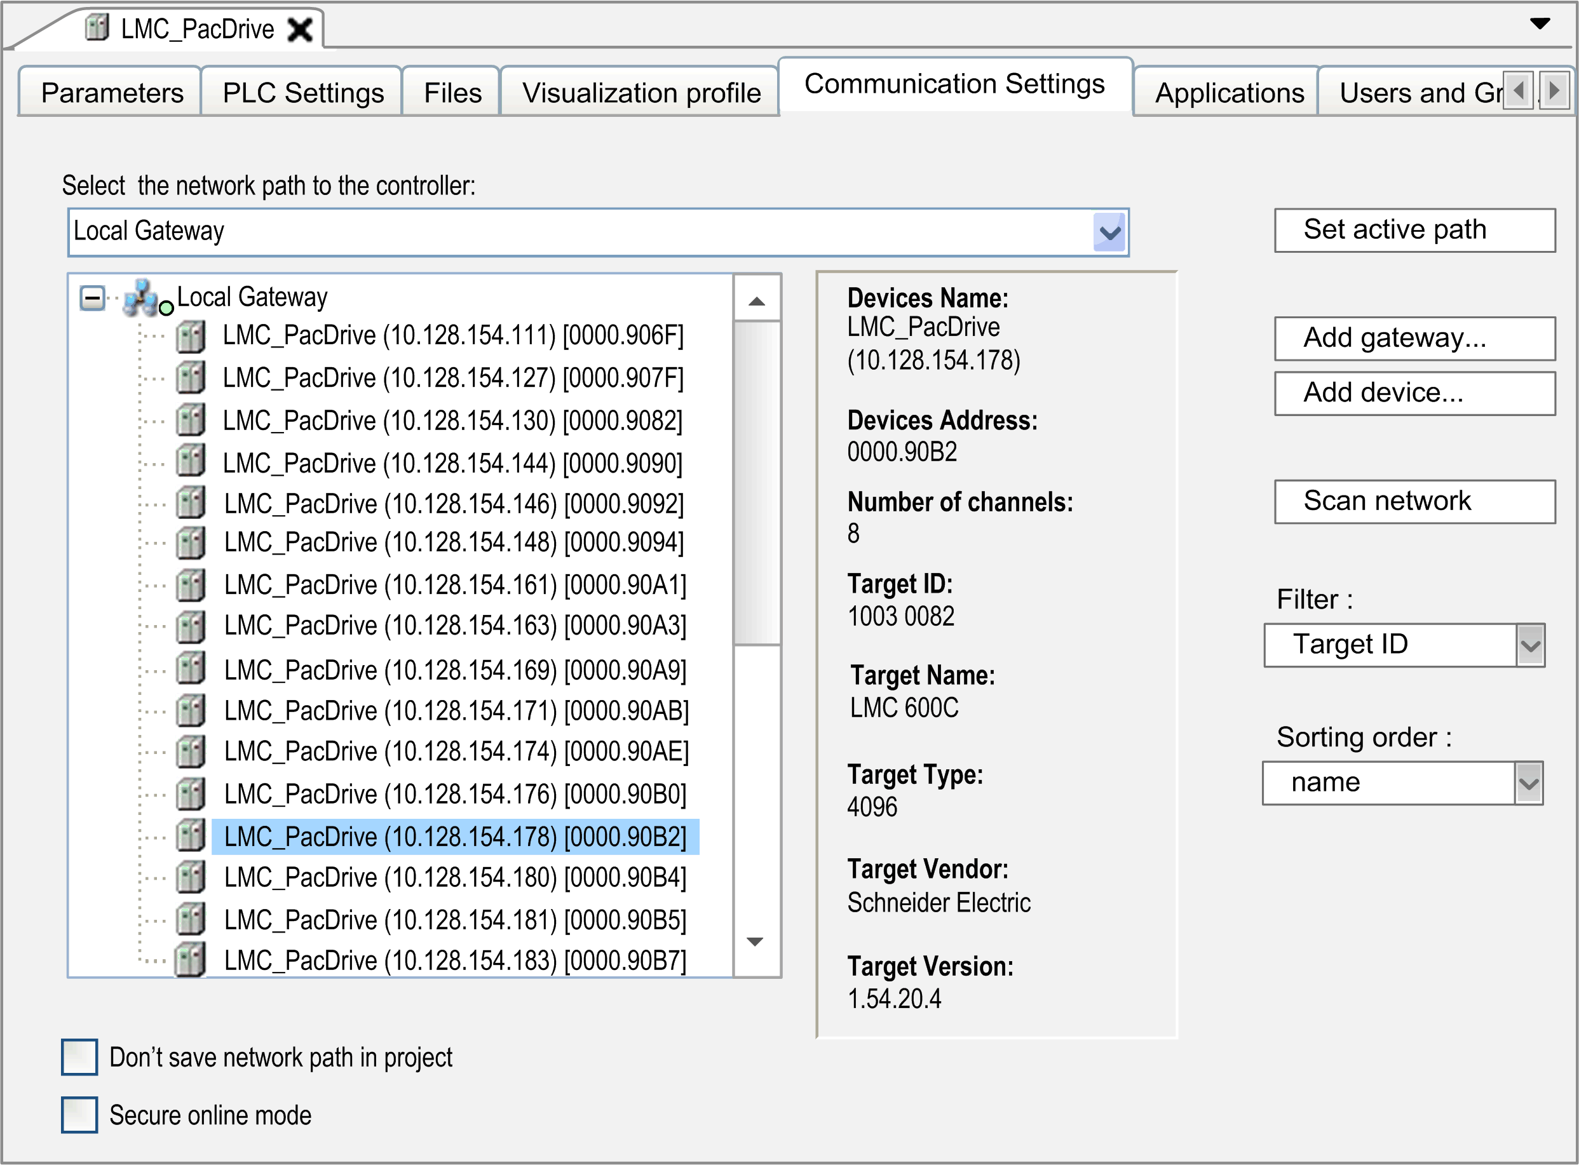1579x1165 pixels.
Task: Click the device icon of the highlighted 10.128.154.178 entry
Action: [x=191, y=837]
